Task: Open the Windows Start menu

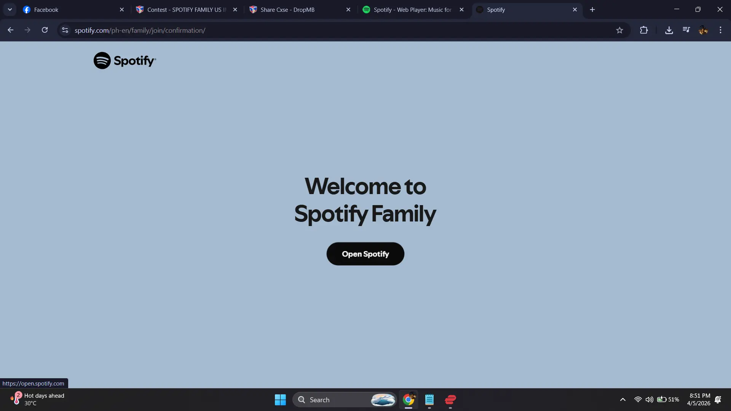Action: (280, 400)
